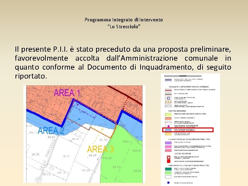Click the hollow red square legend symbol

pos(168,157)
